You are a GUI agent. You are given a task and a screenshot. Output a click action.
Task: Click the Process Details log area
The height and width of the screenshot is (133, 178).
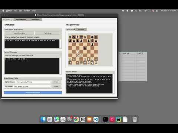tap(89, 83)
